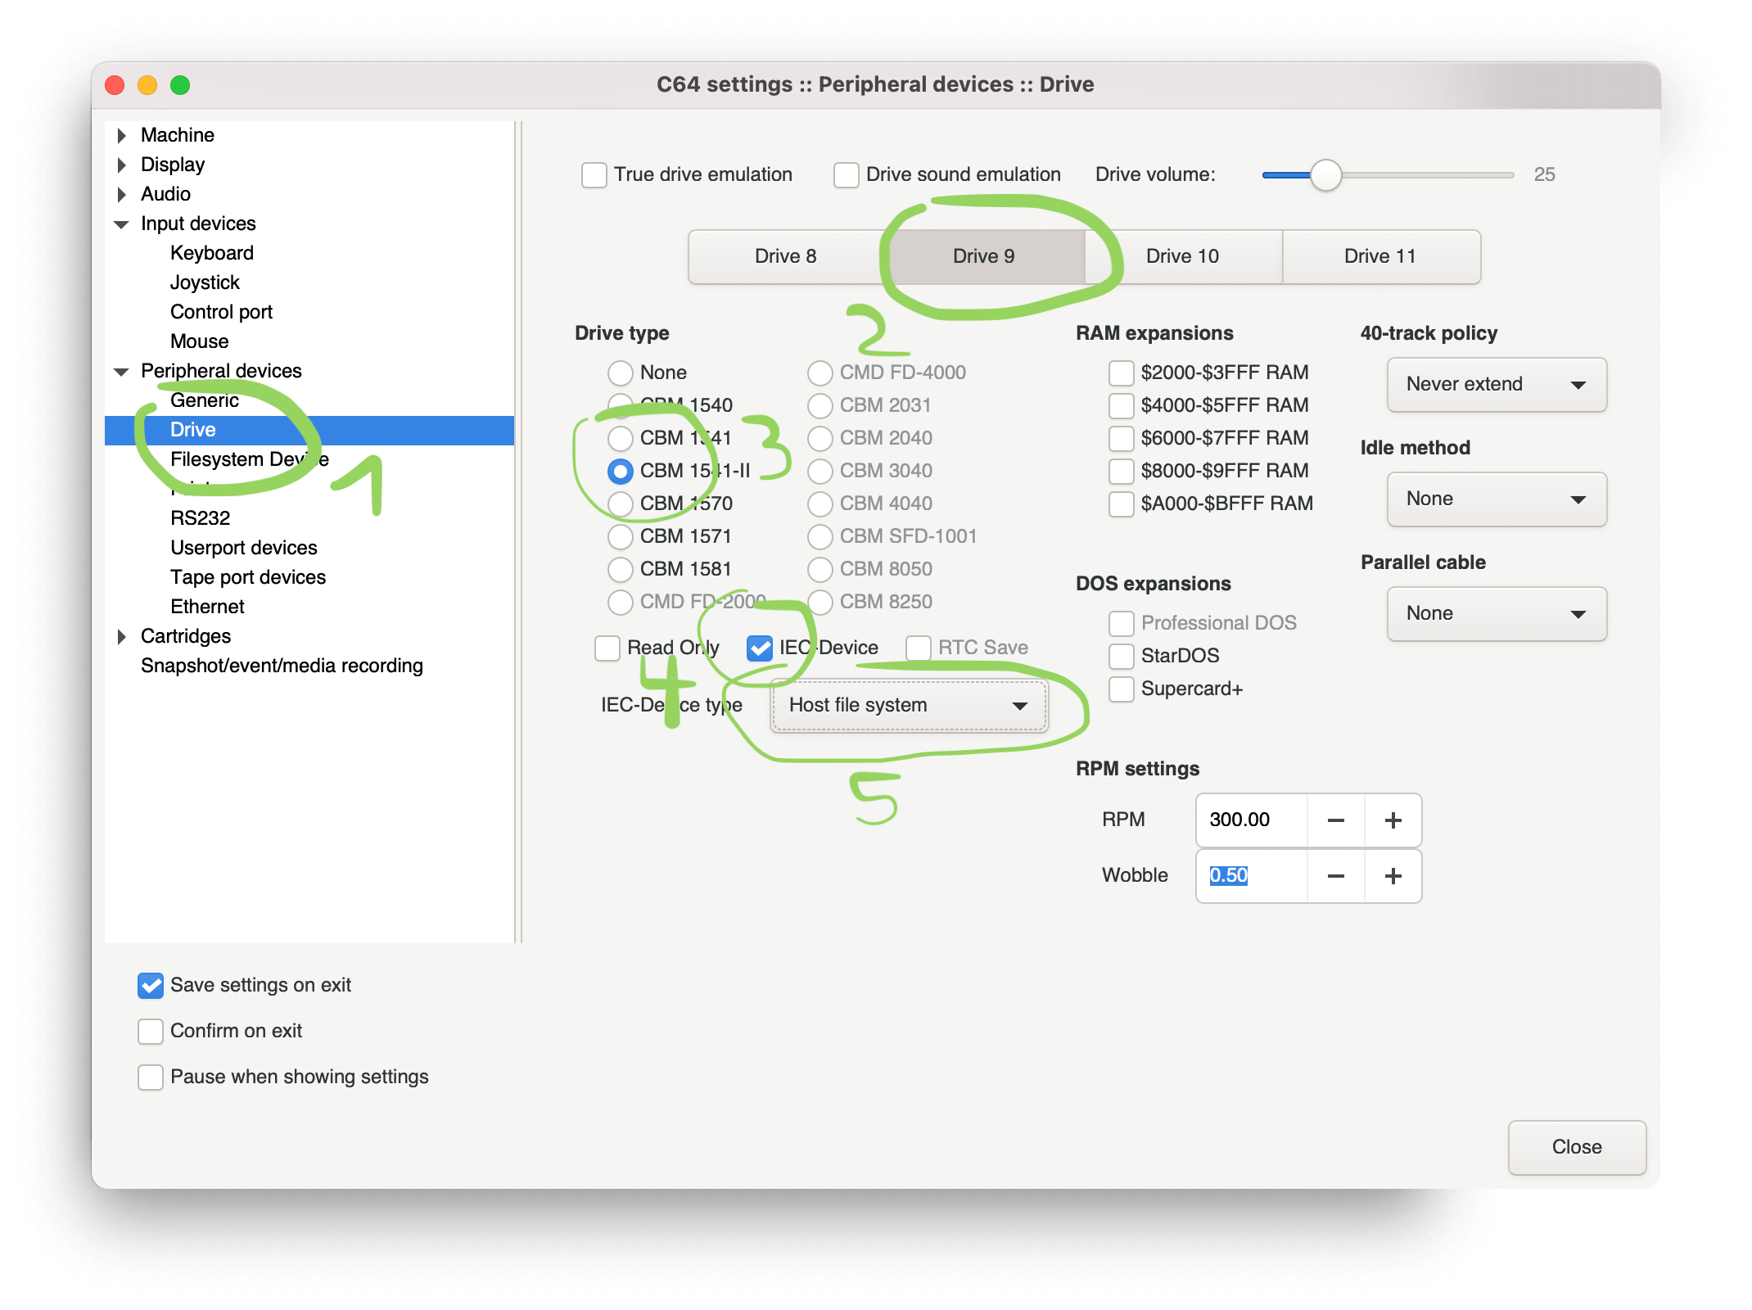
Task: Click the RPM value field
Action: [x=1252, y=820]
